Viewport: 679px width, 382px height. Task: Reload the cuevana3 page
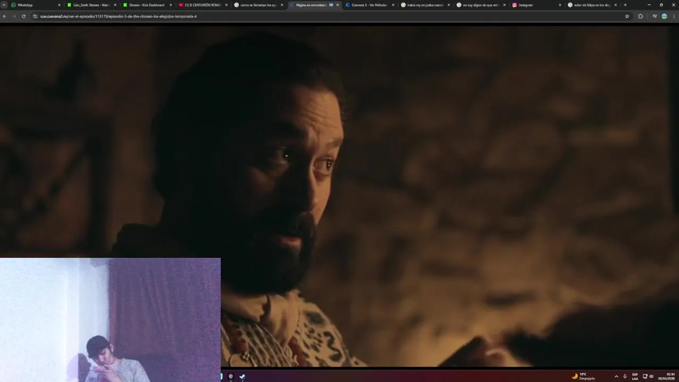pyautogui.click(x=23, y=16)
